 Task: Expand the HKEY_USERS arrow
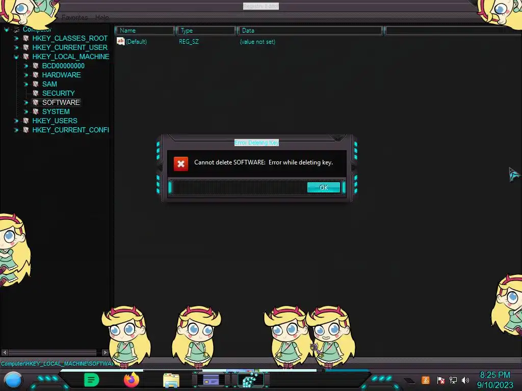16,121
